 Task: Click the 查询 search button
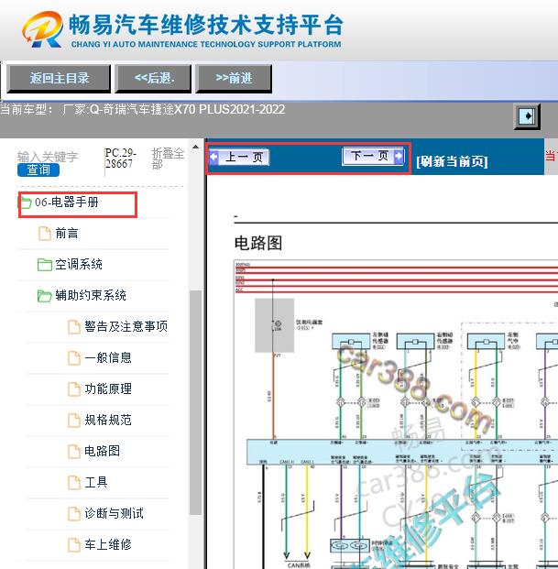pos(38,170)
